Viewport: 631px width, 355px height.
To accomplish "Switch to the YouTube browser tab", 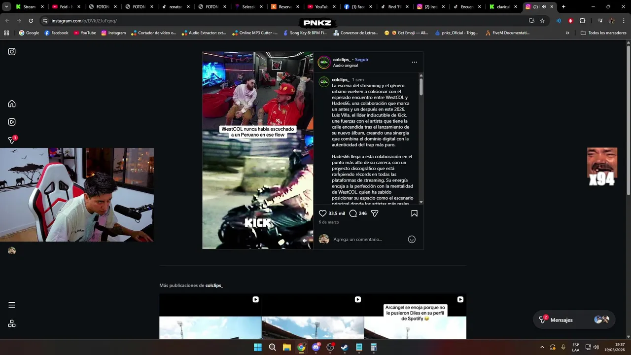I will coord(321,7).
